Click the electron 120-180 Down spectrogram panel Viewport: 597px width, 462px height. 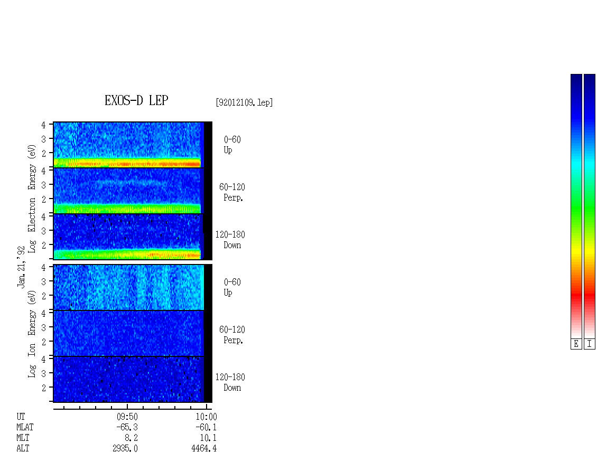(x=133, y=237)
